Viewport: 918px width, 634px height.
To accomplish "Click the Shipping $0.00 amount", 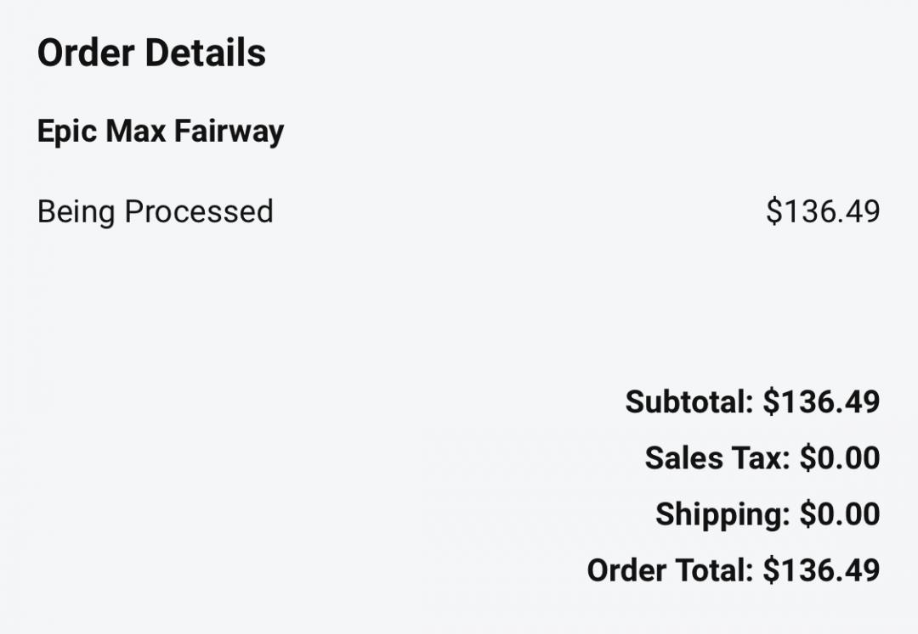I will point(840,514).
